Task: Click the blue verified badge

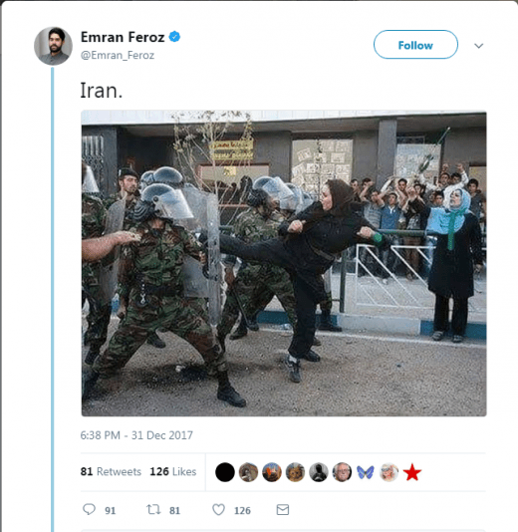Action: tap(174, 37)
